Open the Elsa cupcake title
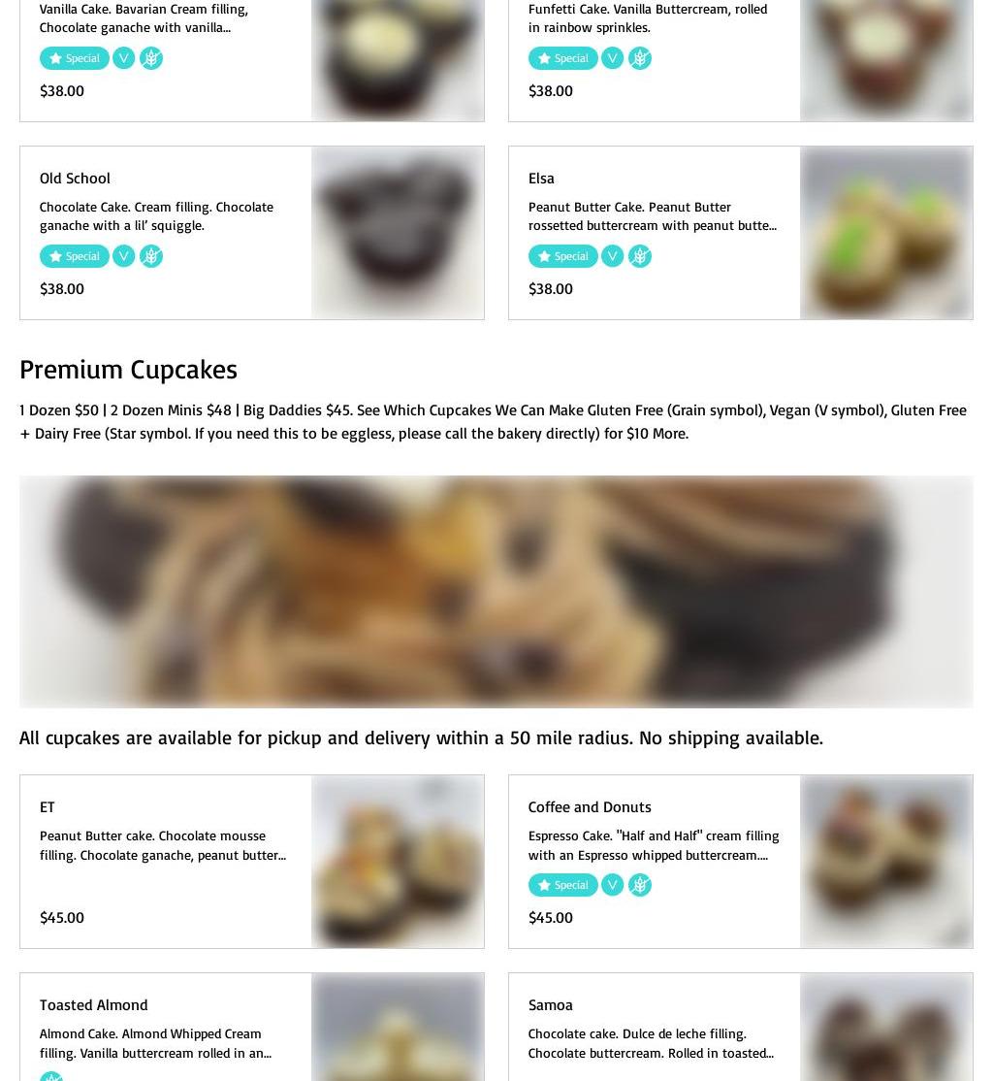This screenshot has height=1081, width=993. (x=541, y=178)
